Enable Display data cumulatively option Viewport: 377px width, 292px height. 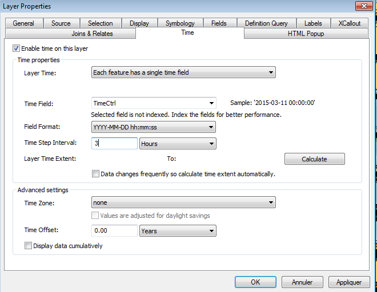click(28, 246)
